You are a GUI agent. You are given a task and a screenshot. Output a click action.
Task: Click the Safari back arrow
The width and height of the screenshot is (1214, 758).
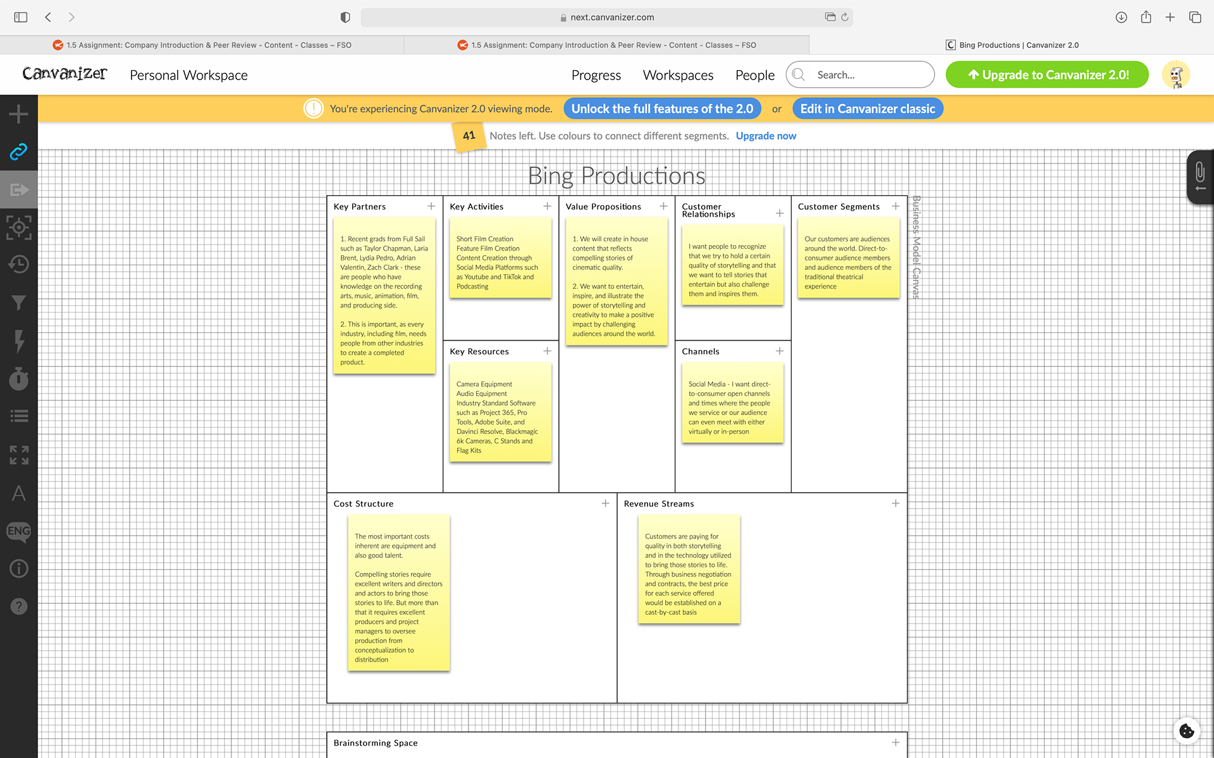(48, 17)
